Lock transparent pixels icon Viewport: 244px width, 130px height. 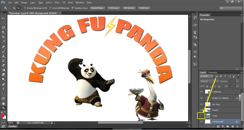coord(207,86)
